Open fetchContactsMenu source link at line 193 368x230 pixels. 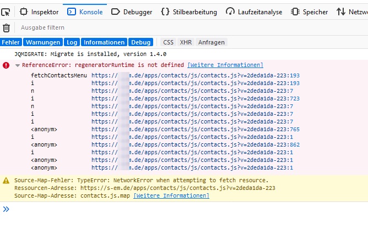pos(196,76)
